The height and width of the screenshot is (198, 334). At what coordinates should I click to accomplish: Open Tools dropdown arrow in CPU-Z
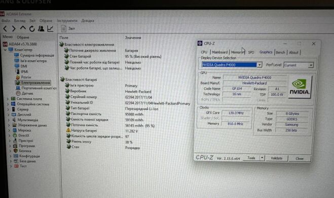pos(262,158)
